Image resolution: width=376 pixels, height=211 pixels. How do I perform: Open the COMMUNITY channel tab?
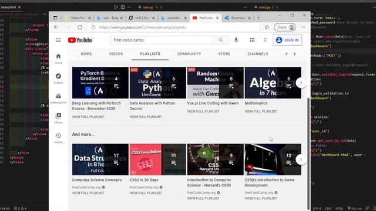[189, 54]
